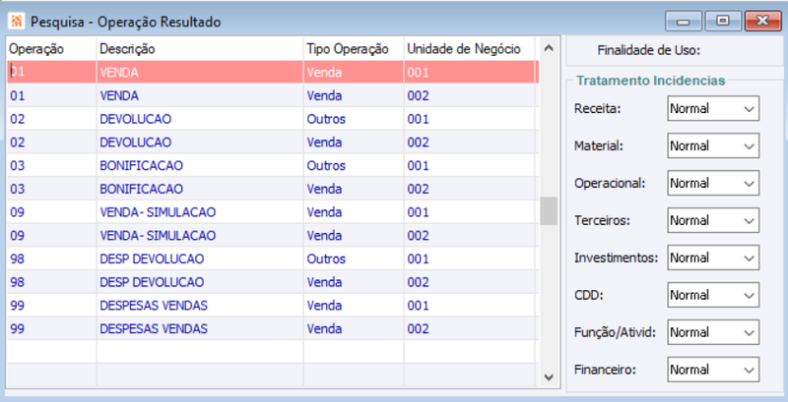The width and height of the screenshot is (788, 402).
Task: Open the Material dropdown
Action: tap(713, 145)
